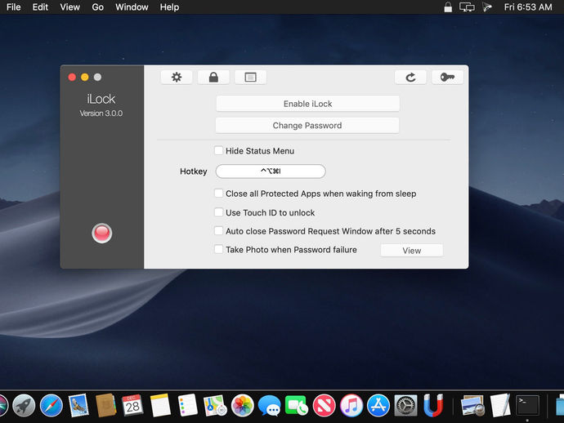Open FaceTime from the Dock
The image size is (564, 423).
click(x=297, y=406)
